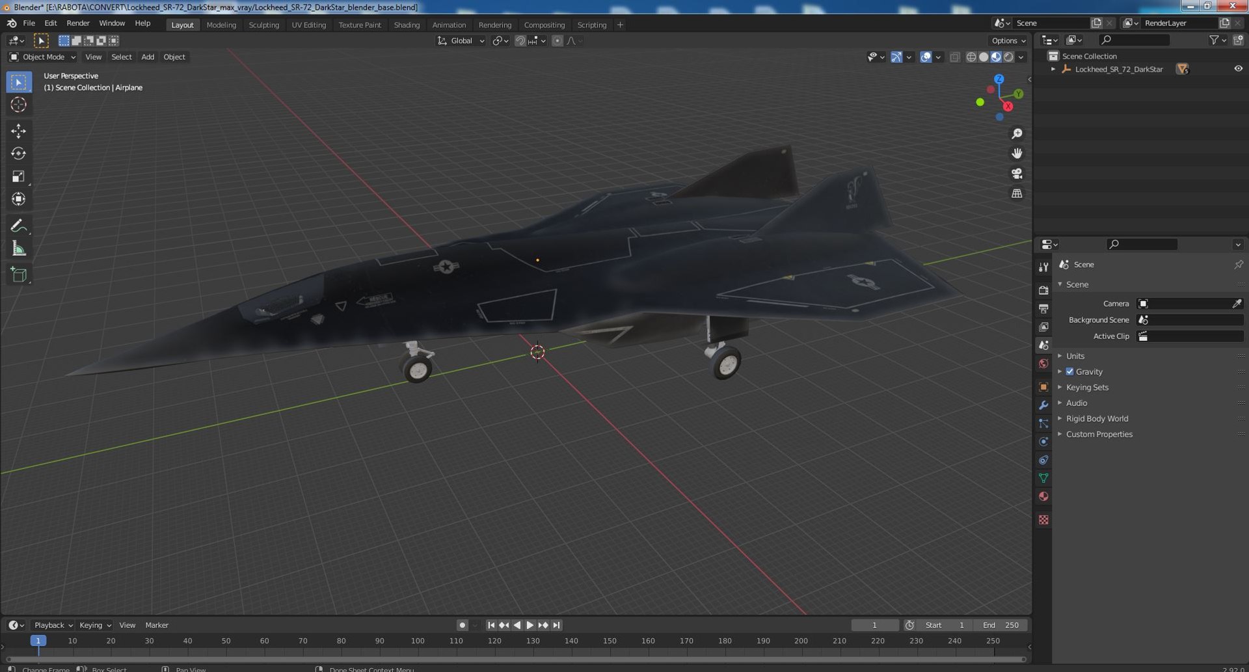Open the Add menu in the viewport header
Image resolution: width=1249 pixels, height=672 pixels.
click(x=148, y=57)
